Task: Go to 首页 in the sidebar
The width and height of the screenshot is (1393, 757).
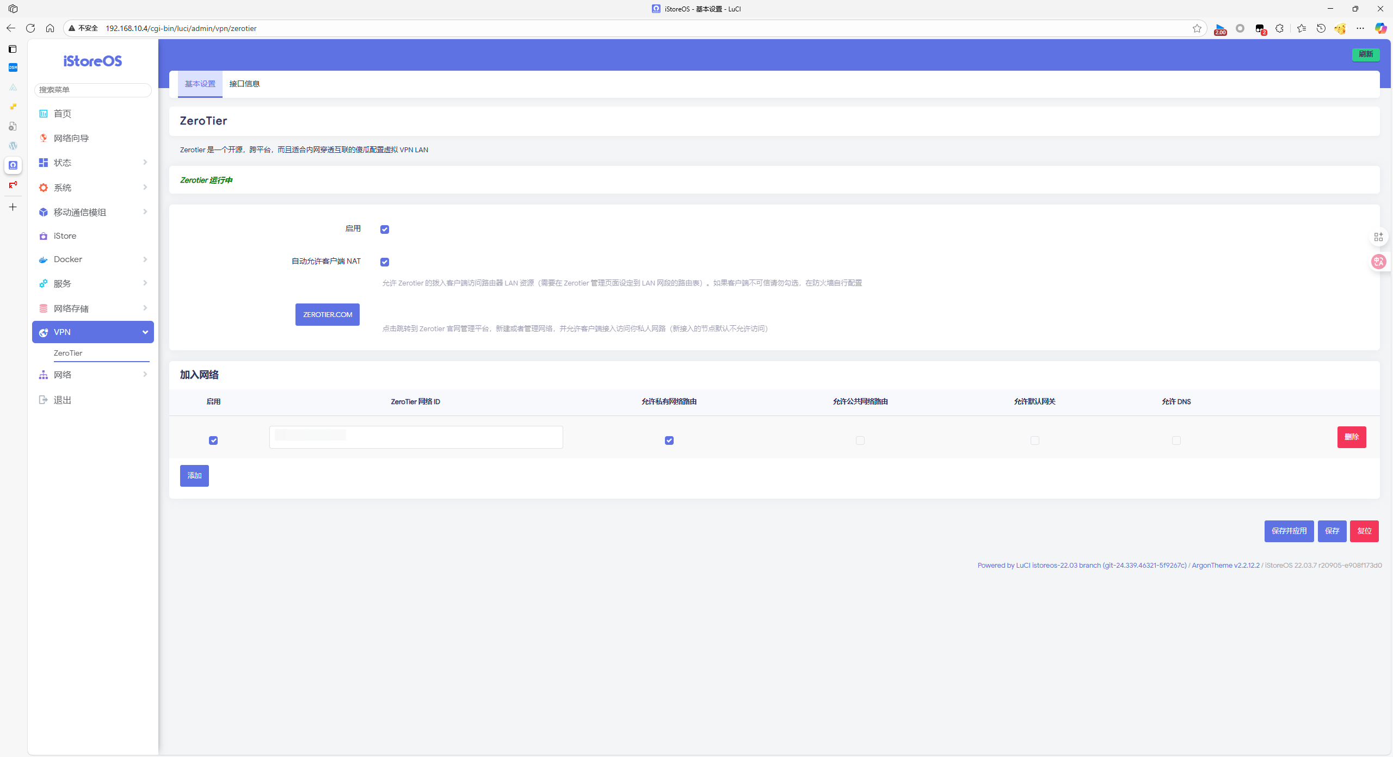Action: (93, 114)
